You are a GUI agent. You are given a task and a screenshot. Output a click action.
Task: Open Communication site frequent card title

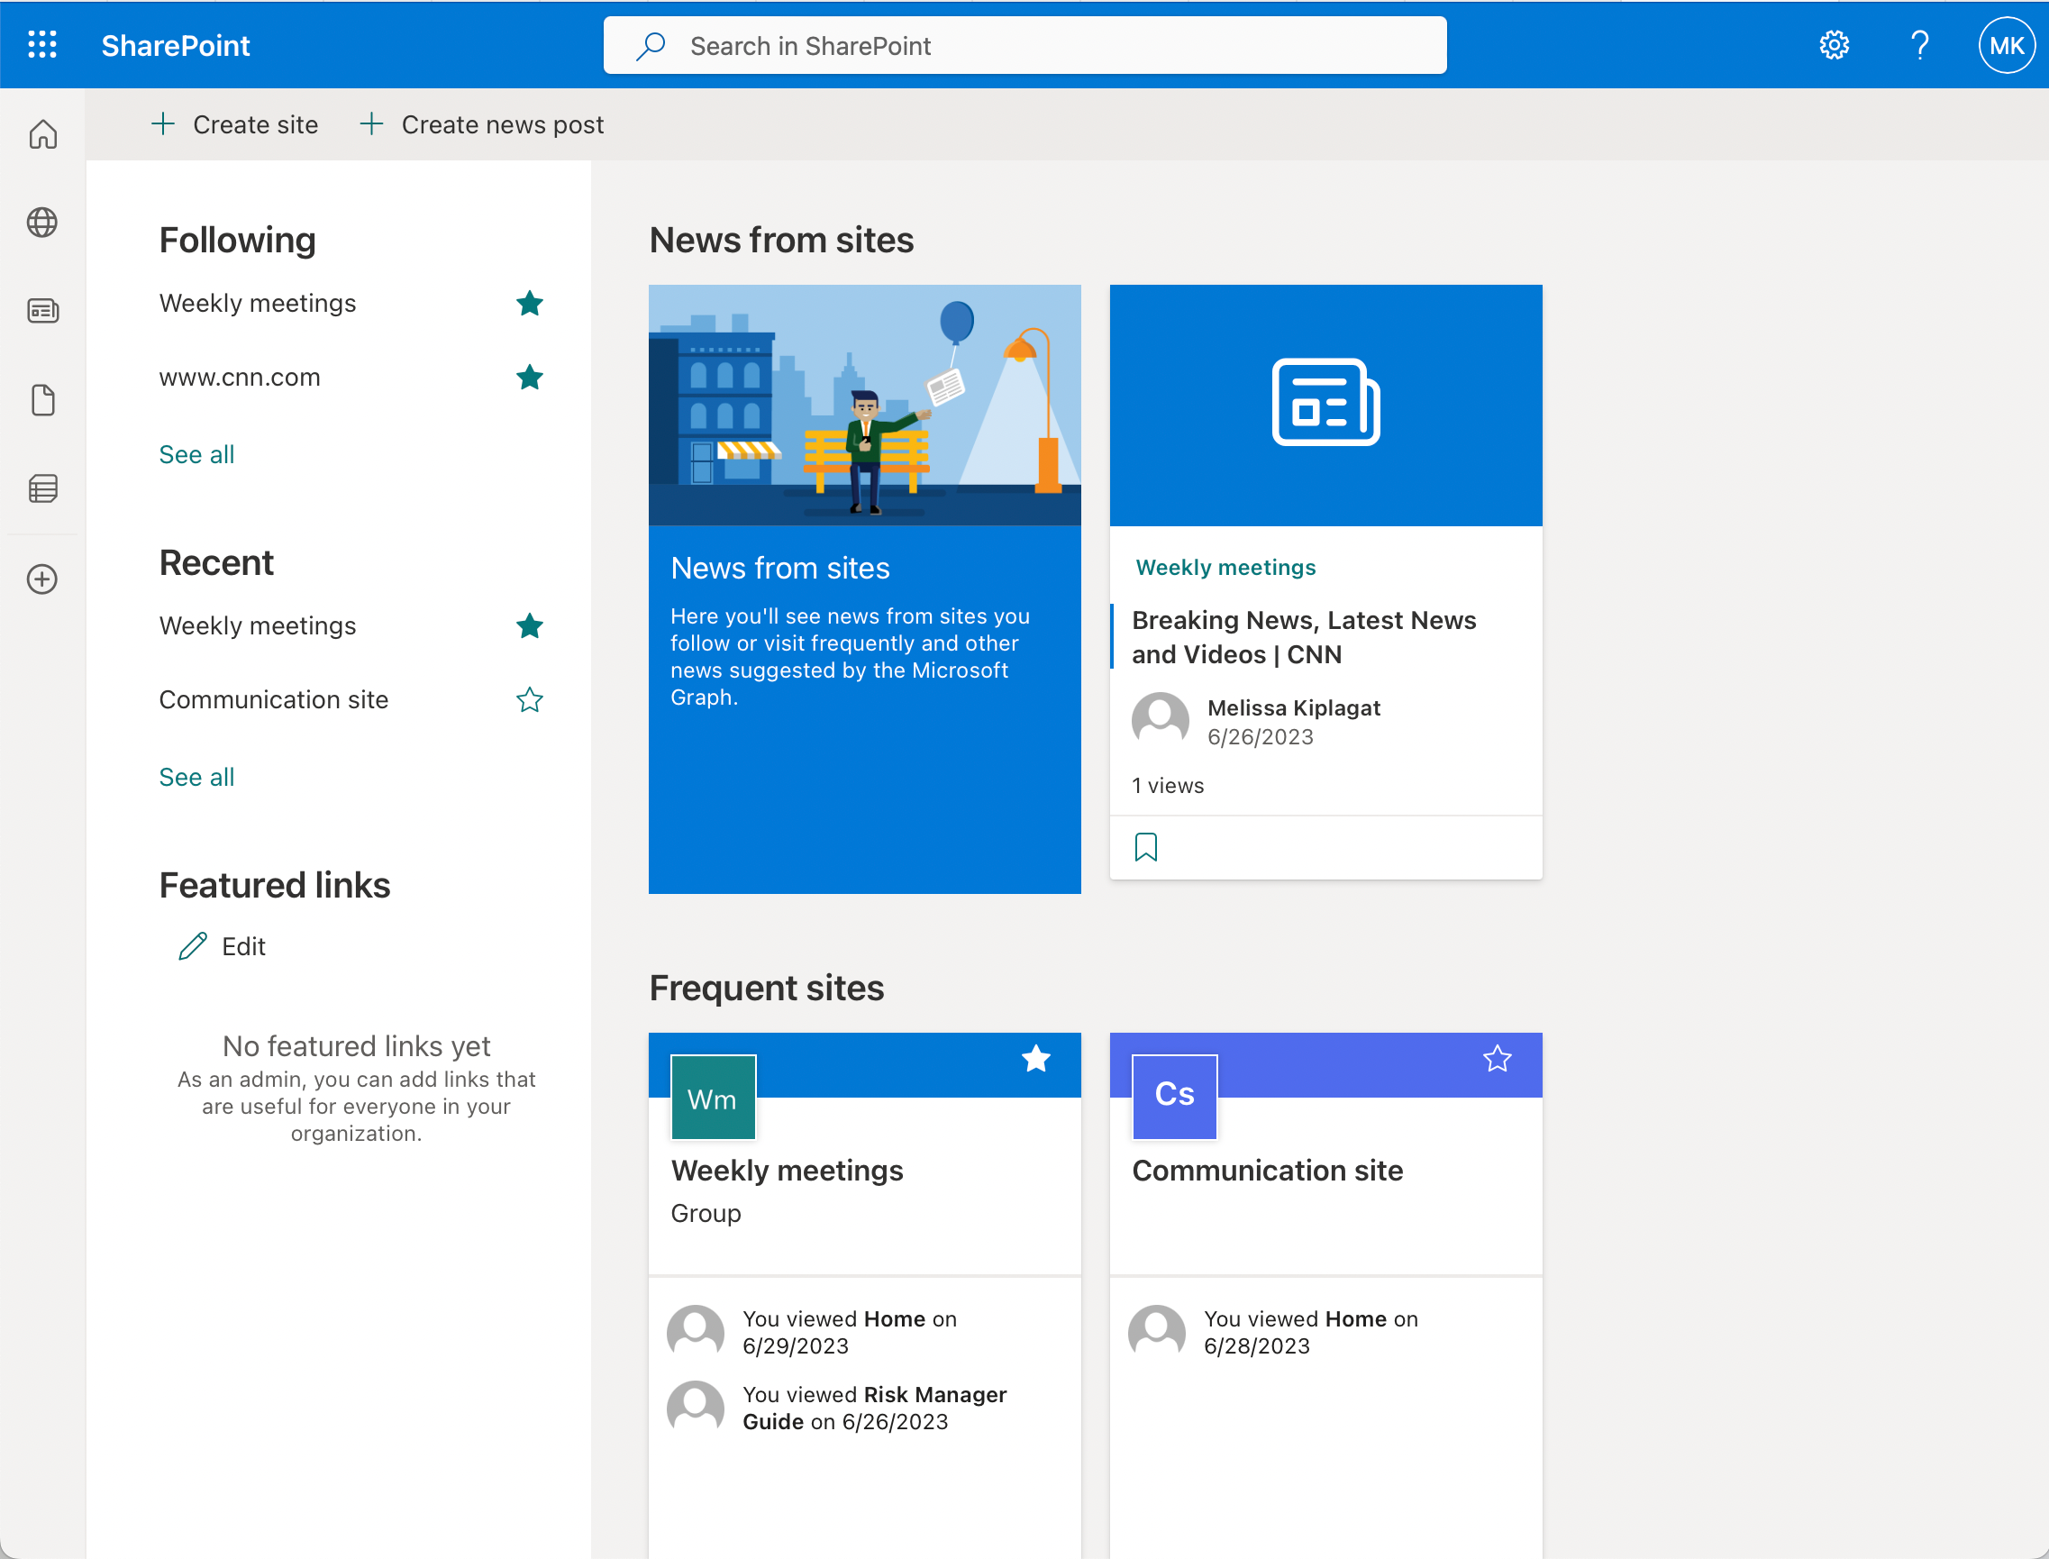tap(1267, 1171)
